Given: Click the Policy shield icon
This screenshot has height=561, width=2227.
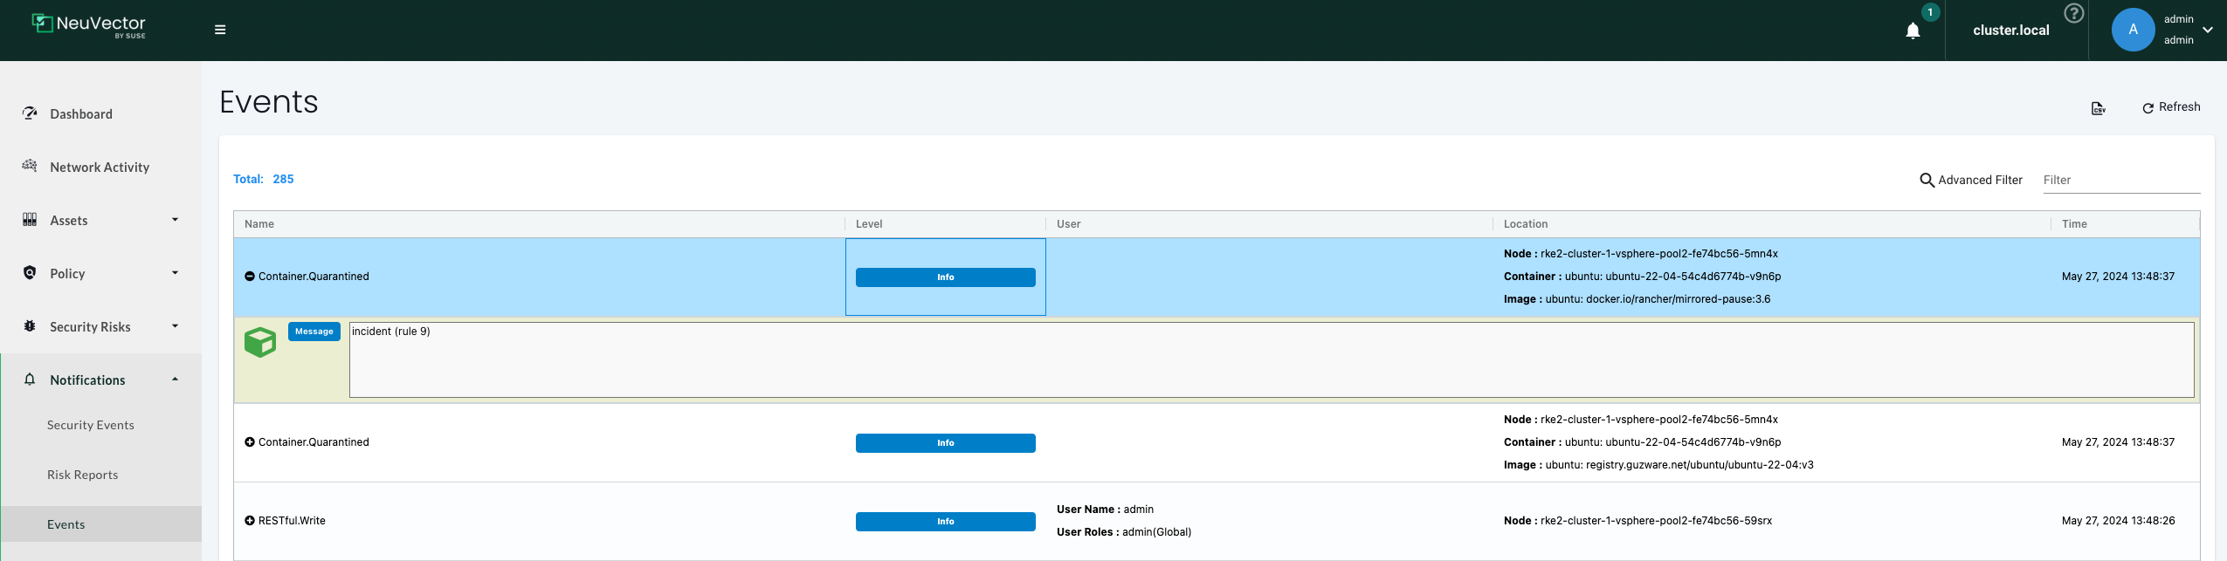Looking at the screenshot, I should click(30, 272).
